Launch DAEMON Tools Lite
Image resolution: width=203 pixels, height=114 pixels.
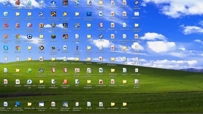click(29, 82)
